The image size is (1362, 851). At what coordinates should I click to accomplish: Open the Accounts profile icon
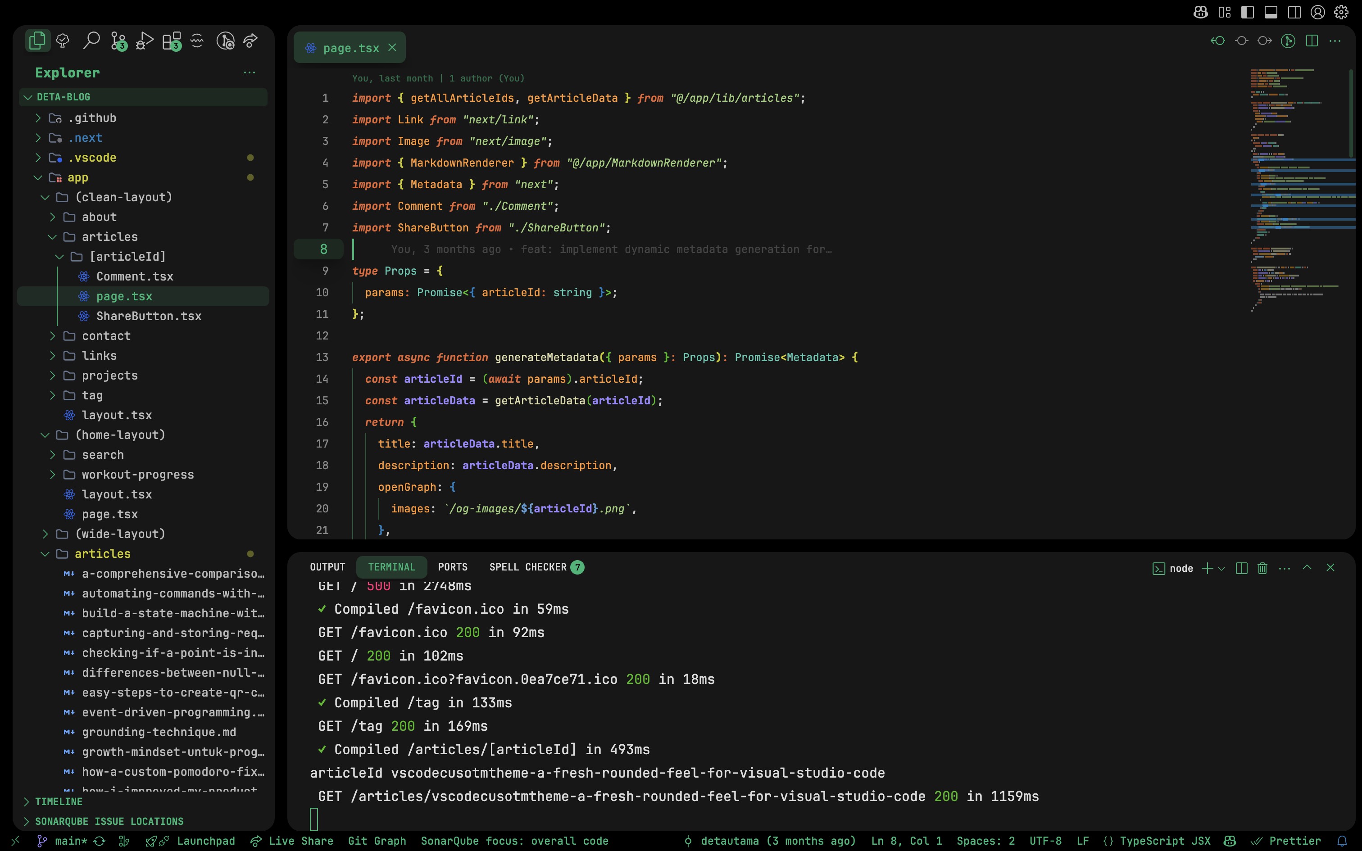click(1317, 13)
